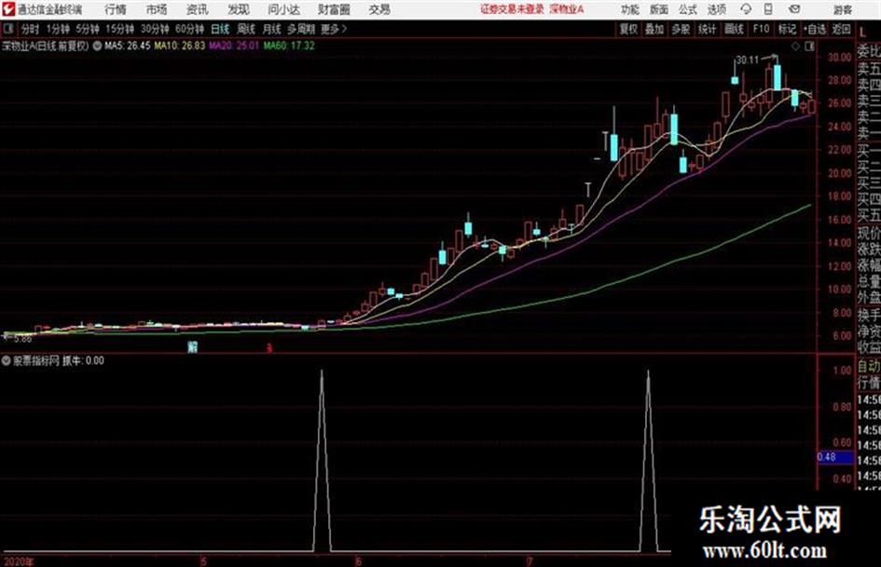The image size is (881, 567).
Task: Select the 30分钟 period tab
Action: click(x=155, y=29)
